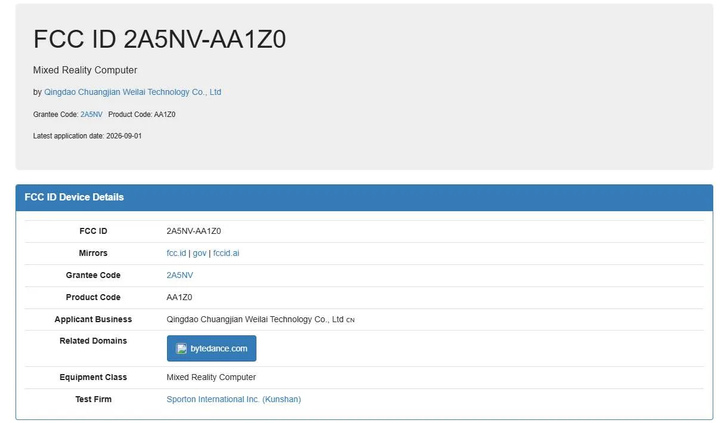This screenshot has width=727, height=423.
Task: Open the fcc.id mirror link
Action: tap(177, 253)
